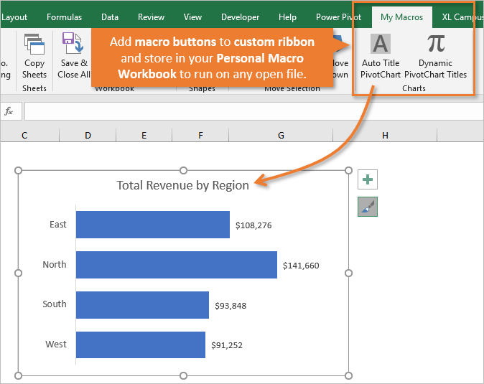This screenshot has width=484, height=384.
Task: Select the South revenue bar
Action: click(x=142, y=305)
